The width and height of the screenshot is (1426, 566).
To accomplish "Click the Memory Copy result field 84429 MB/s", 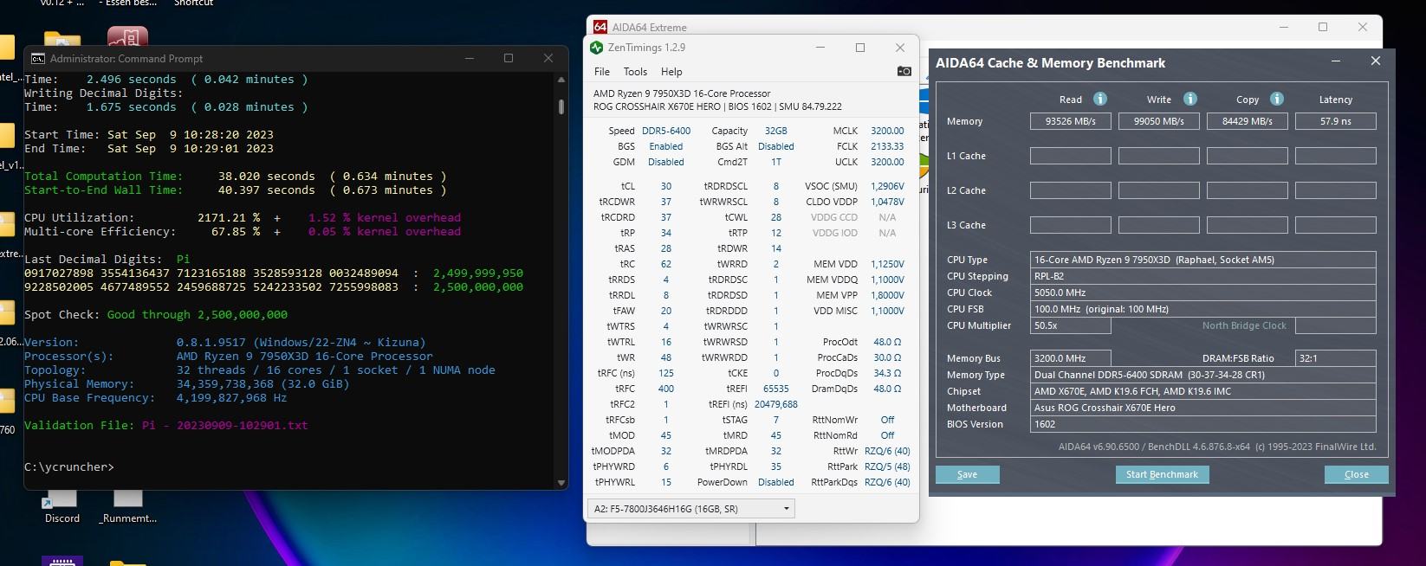I will coord(1248,121).
